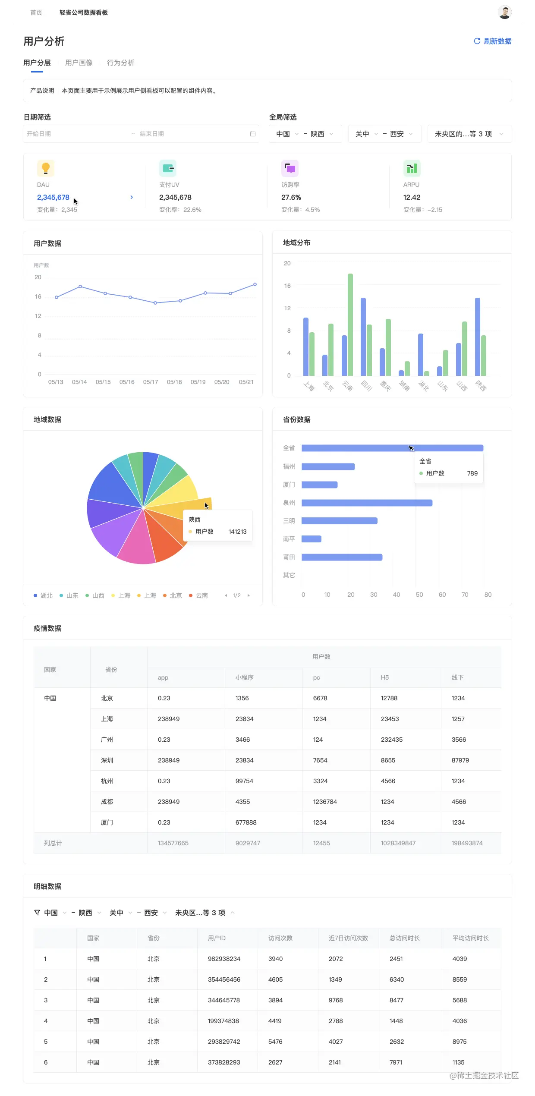Click the DAU lightbulb icon

46,168
